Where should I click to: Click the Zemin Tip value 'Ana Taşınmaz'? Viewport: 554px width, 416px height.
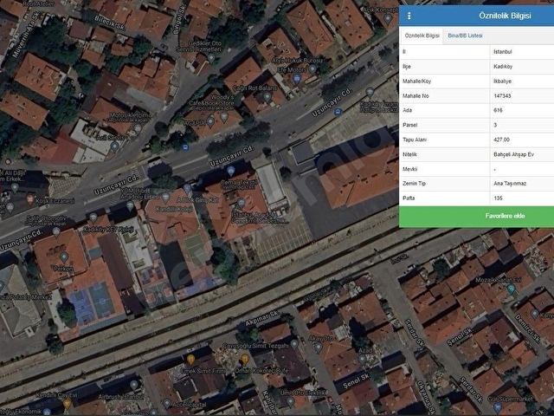click(x=510, y=184)
